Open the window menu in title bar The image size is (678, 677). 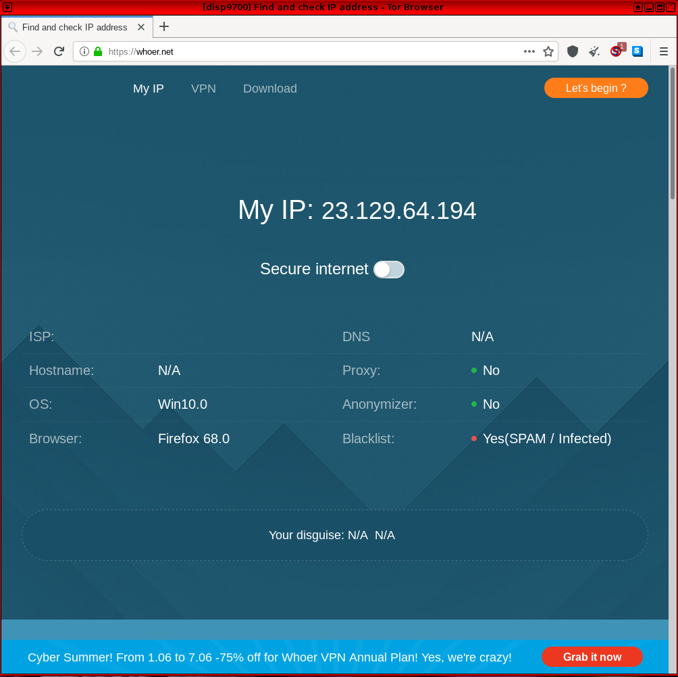point(7,7)
